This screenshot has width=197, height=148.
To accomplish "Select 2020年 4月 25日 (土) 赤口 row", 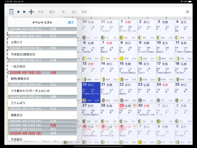I will (x=42, y=129).
